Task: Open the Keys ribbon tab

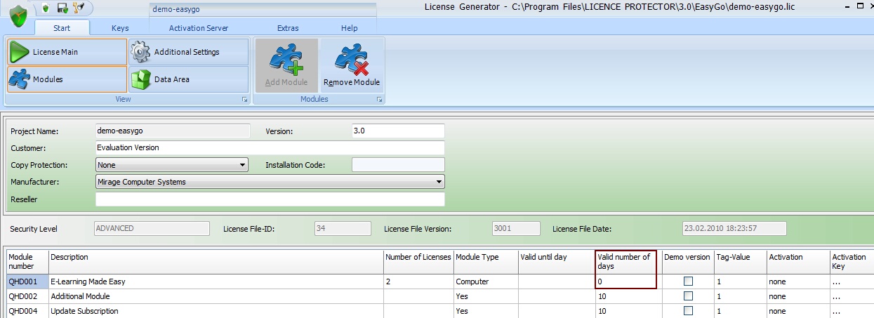Action: (x=120, y=28)
